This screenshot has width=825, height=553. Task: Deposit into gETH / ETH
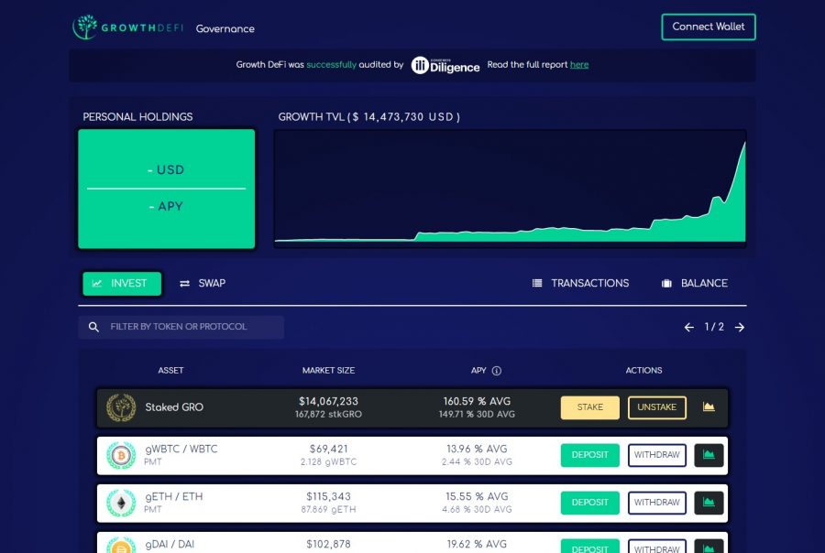coord(589,503)
